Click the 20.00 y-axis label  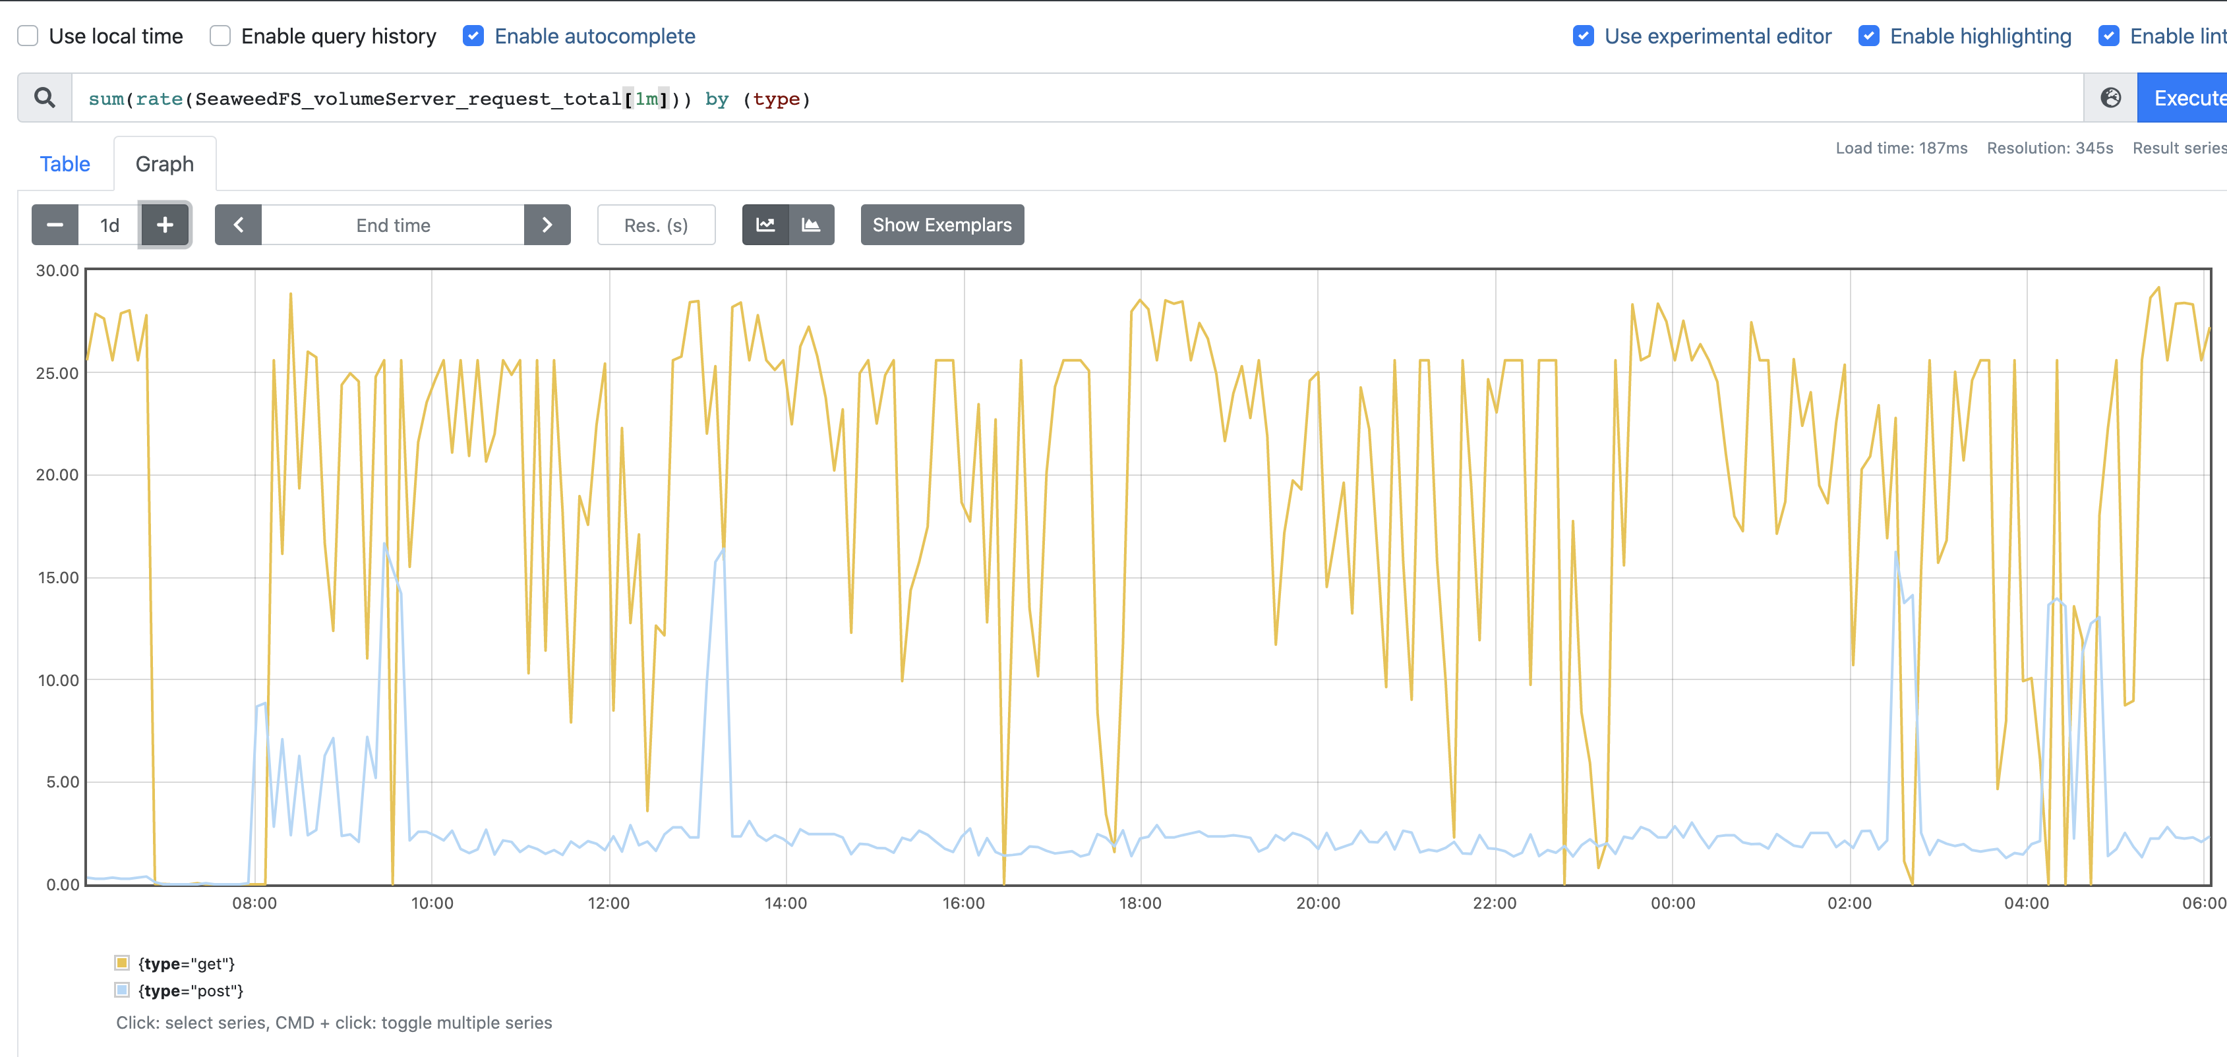click(x=57, y=474)
